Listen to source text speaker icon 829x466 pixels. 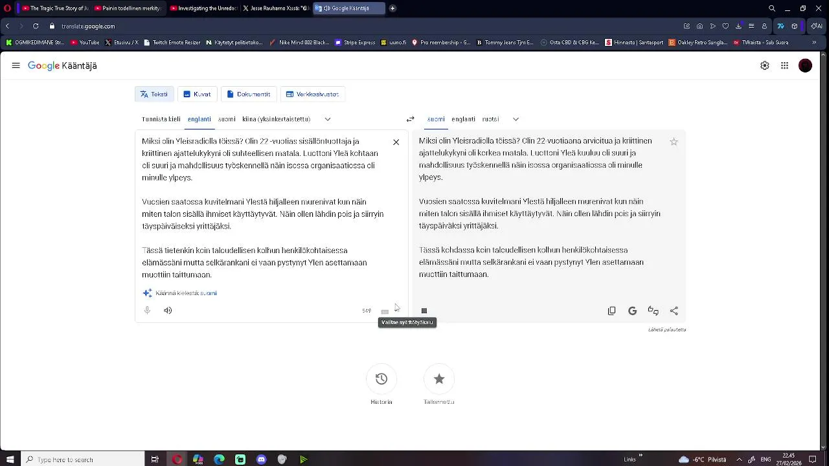(168, 311)
